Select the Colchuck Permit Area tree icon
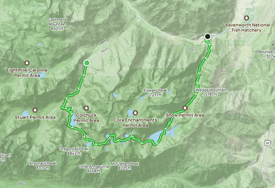Viewport: 275px width, 188px height. (x=86, y=108)
